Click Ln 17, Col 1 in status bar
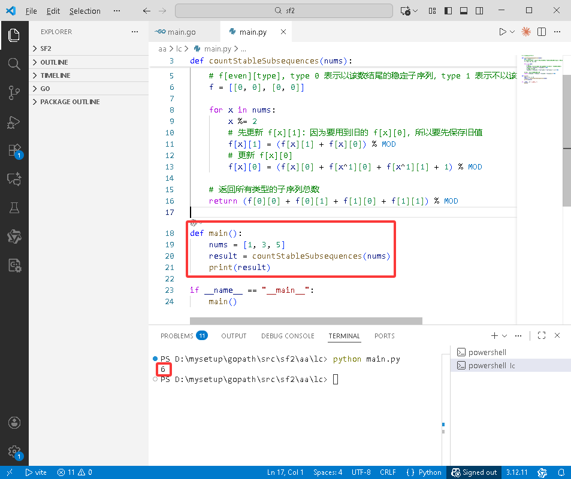The width and height of the screenshot is (571, 479). tap(285, 472)
